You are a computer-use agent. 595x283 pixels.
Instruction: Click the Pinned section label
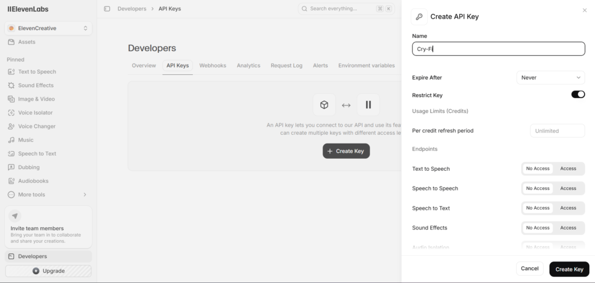click(x=16, y=59)
